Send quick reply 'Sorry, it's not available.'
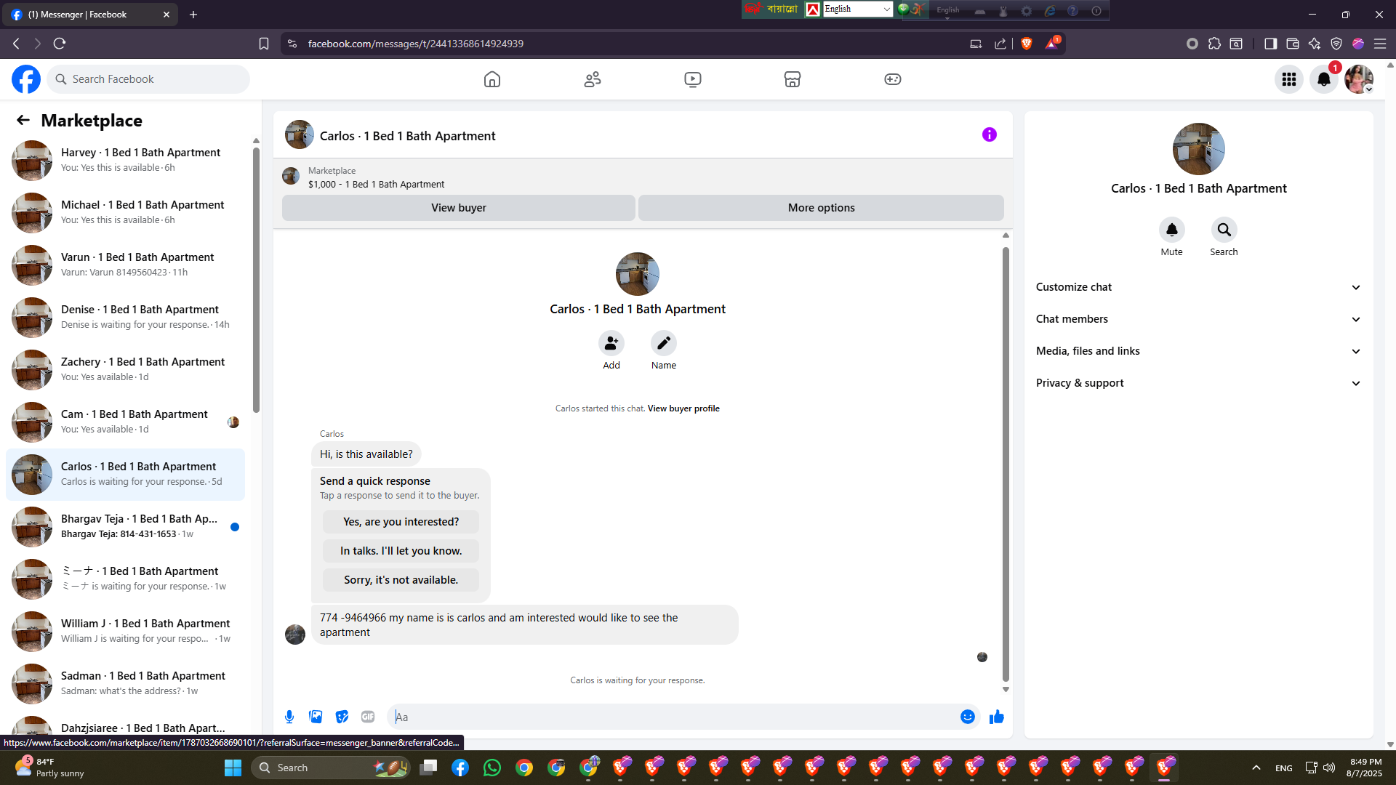The image size is (1396, 785). click(x=401, y=580)
